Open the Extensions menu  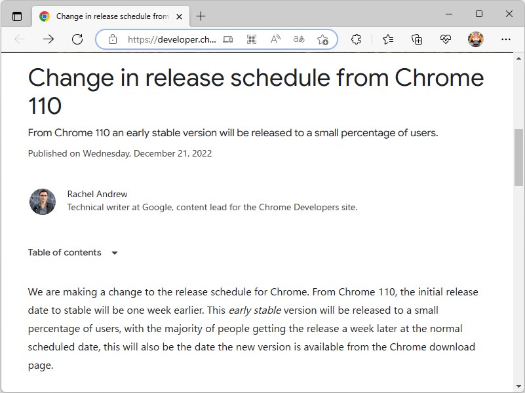coord(356,39)
